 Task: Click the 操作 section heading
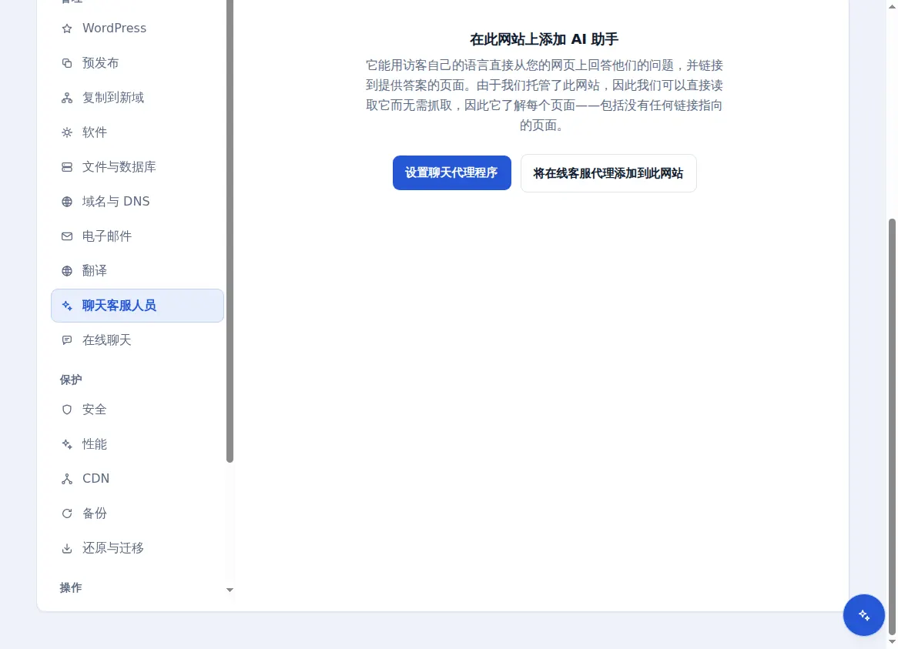pos(71,587)
